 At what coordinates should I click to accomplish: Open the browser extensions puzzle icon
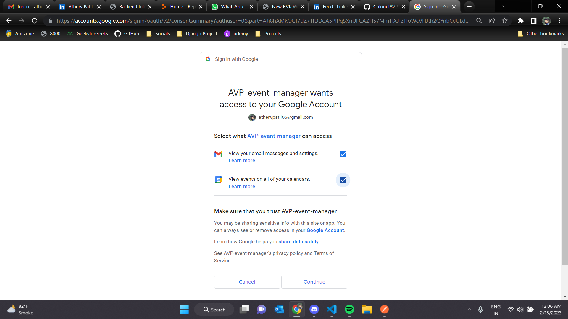[521, 21]
